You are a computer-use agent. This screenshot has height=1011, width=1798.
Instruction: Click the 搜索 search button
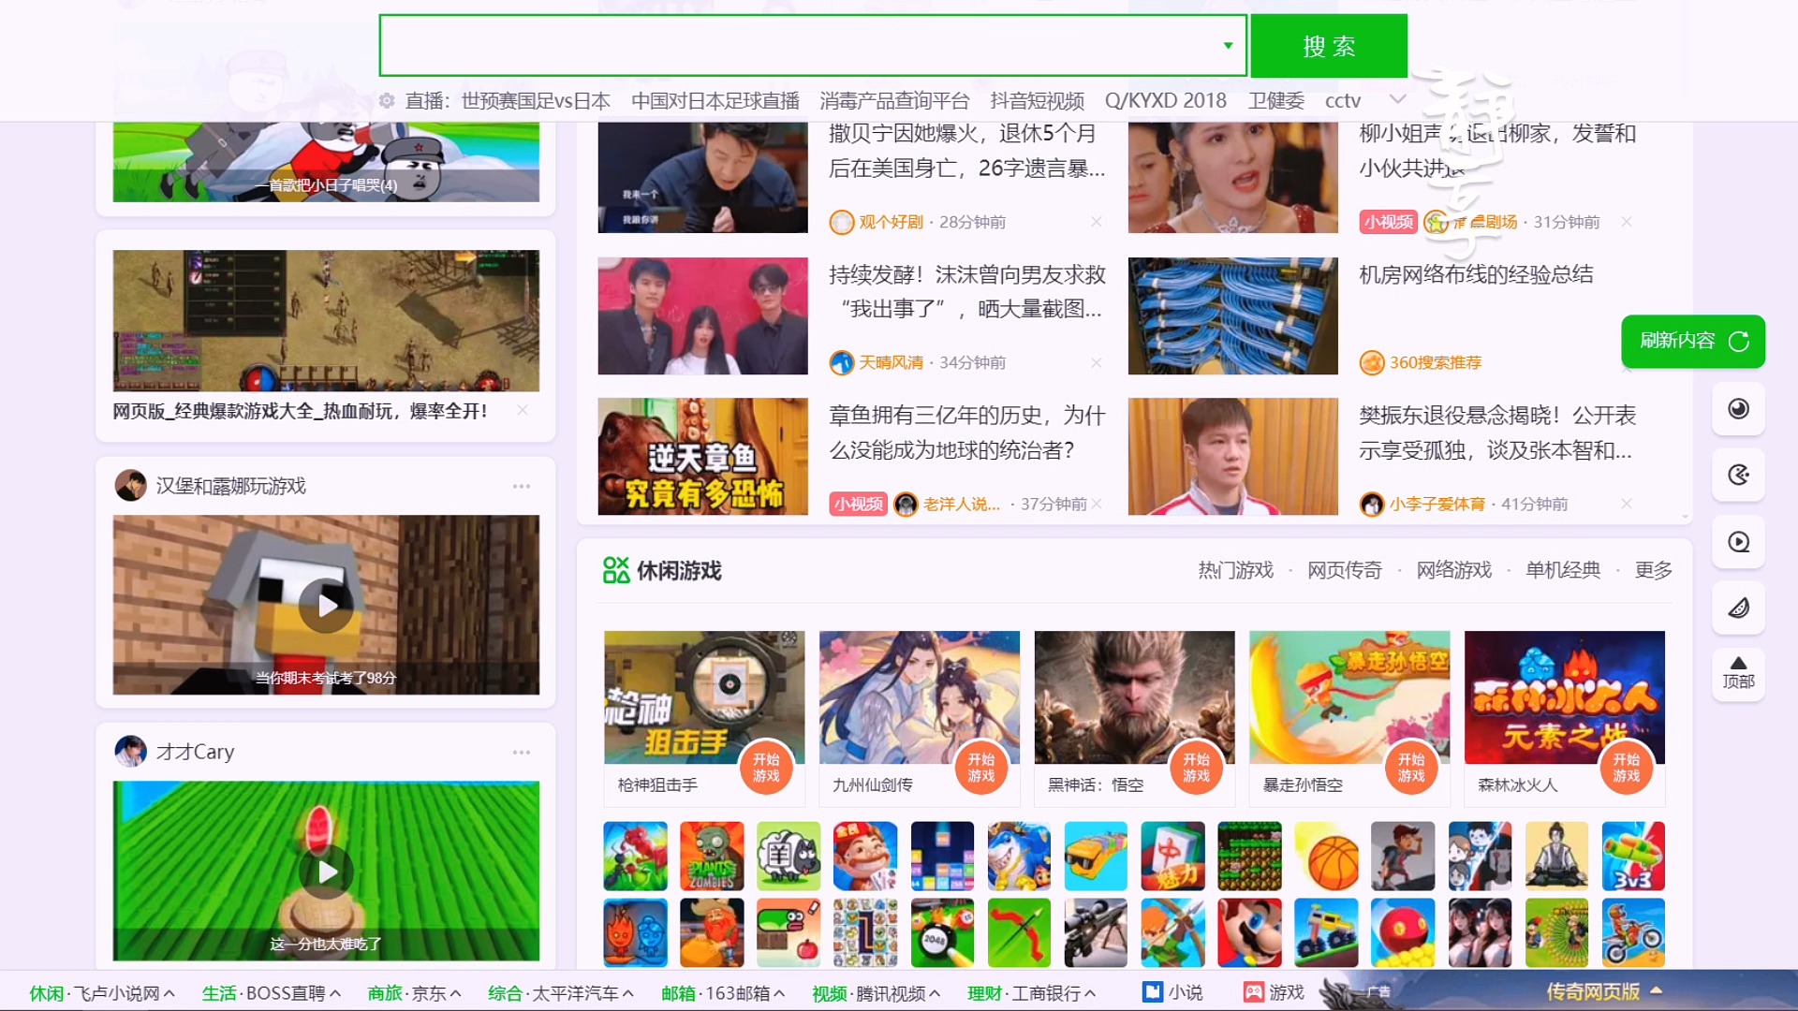pos(1330,45)
